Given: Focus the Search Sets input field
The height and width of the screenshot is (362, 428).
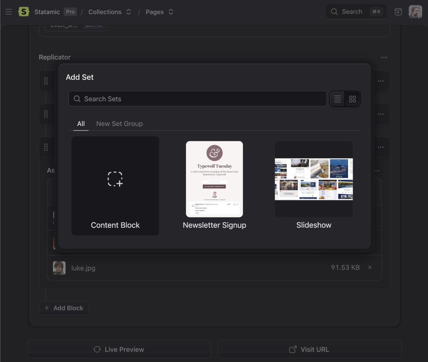Looking at the screenshot, I should 200,99.
